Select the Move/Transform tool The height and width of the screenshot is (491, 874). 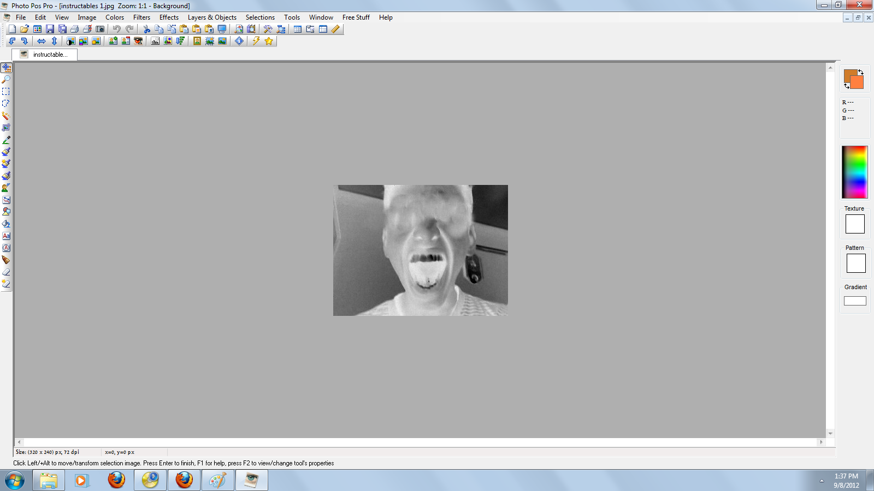[6, 68]
